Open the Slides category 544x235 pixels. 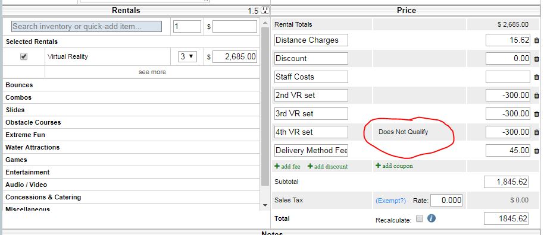(x=131, y=110)
